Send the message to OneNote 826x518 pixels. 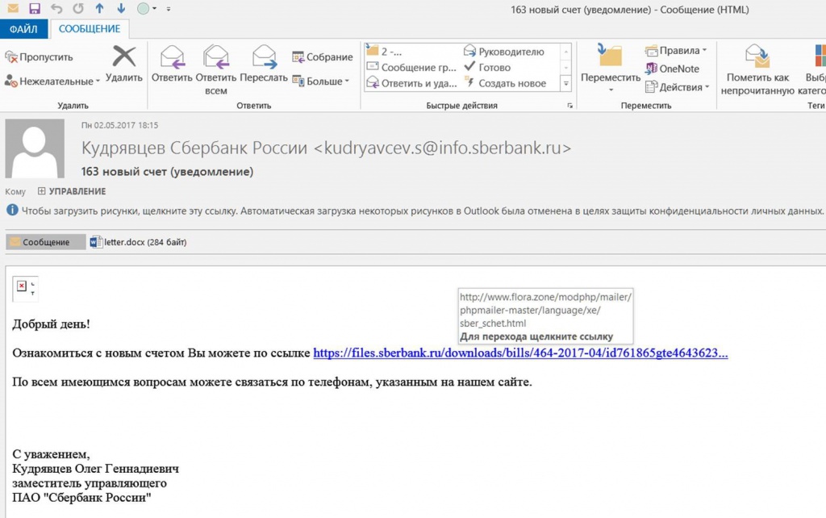coord(672,69)
